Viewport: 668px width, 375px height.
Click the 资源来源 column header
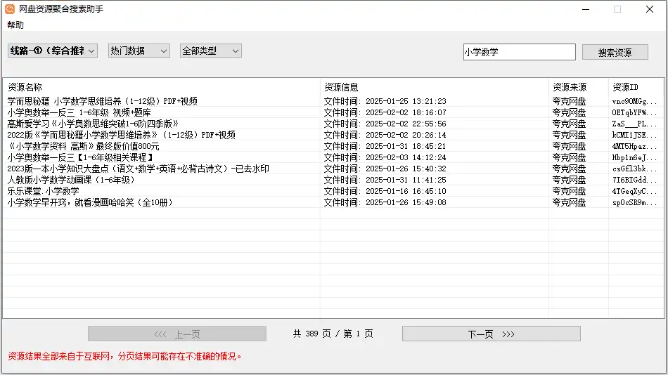(x=578, y=87)
